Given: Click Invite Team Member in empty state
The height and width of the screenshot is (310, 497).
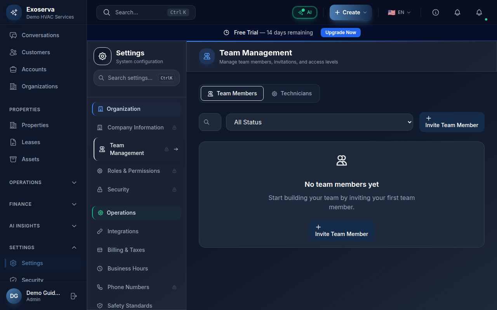Looking at the screenshot, I should tap(341, 231).
